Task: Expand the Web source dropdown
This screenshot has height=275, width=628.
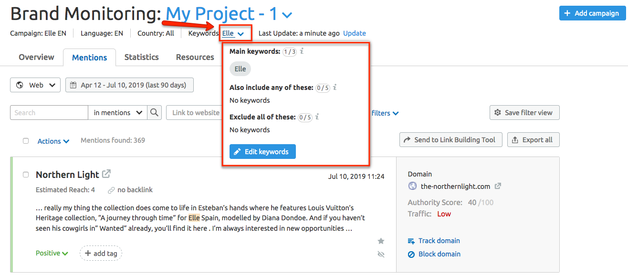Action: [x=35, y=85]
